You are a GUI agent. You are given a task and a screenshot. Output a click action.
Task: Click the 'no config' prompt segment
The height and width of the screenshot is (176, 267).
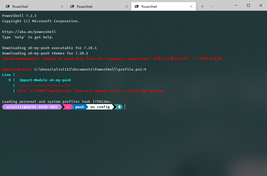100,107
